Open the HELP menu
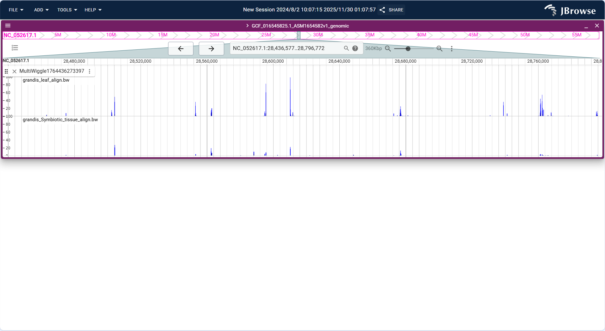Screen dimensions: 605x331 [92, 10]
